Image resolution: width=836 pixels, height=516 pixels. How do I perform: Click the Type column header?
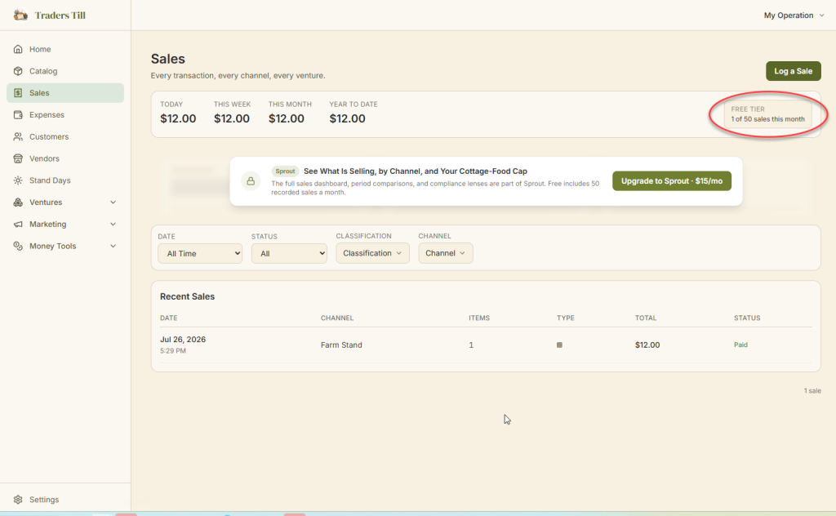click(565, 318)
